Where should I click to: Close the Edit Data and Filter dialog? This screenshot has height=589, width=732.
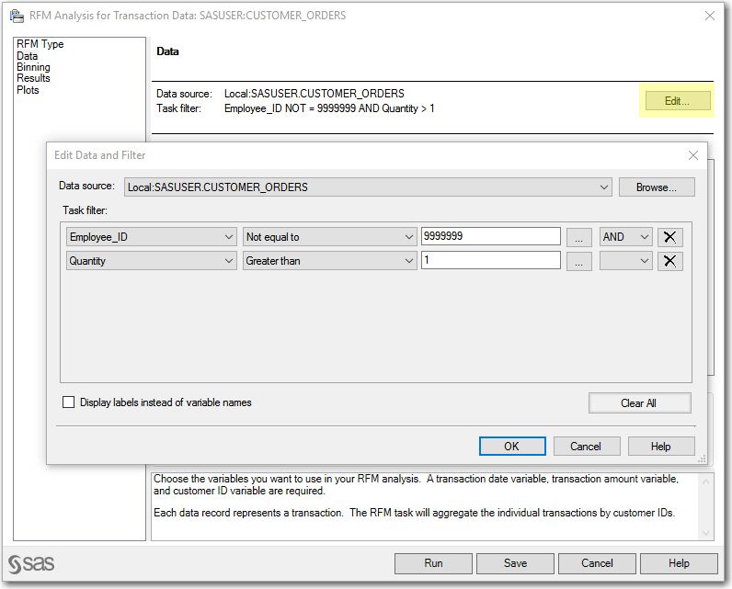[692, 155]
